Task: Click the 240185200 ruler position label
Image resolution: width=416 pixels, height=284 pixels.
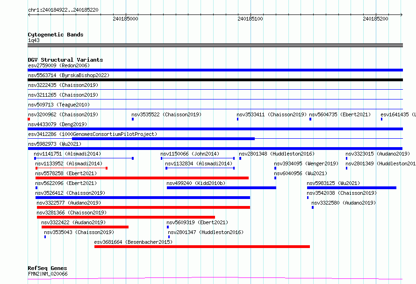Action: point(375,19)
